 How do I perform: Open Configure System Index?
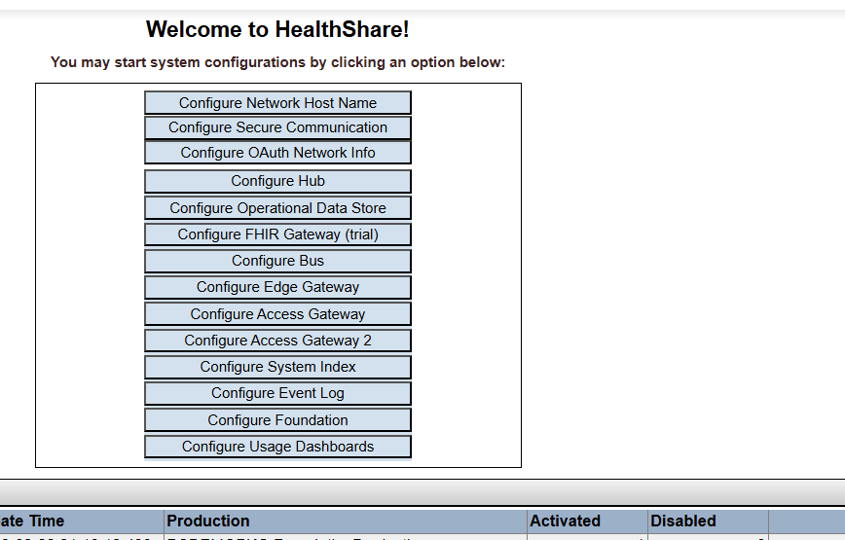pyautogui.click(x=277, y=367)
